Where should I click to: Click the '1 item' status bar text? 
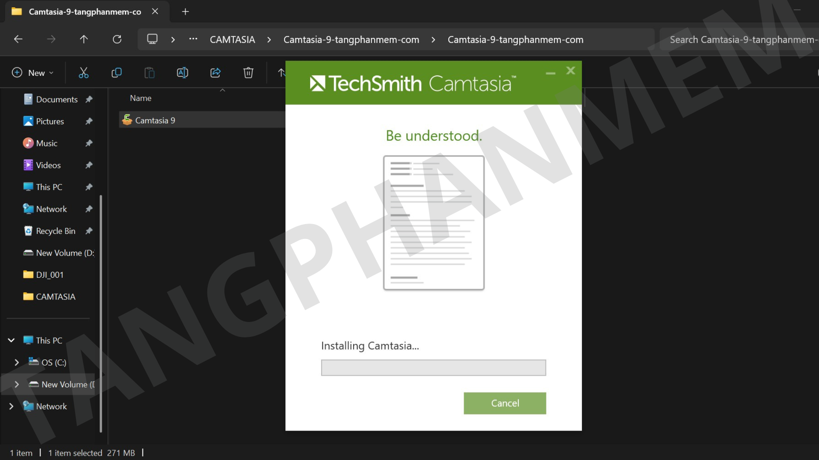(21, 453)
